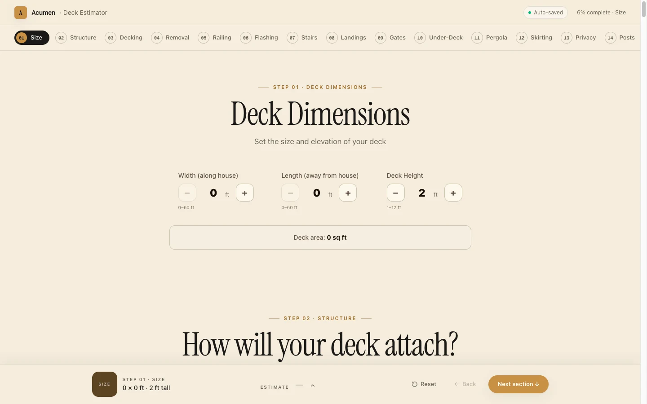Click the Acumen logo icon
The height and width of the screenshot is (404, 647).
tap(21, 13)
